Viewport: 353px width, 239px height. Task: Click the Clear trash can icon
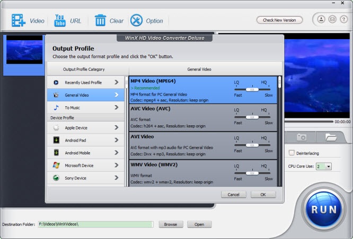click(100, 21)
